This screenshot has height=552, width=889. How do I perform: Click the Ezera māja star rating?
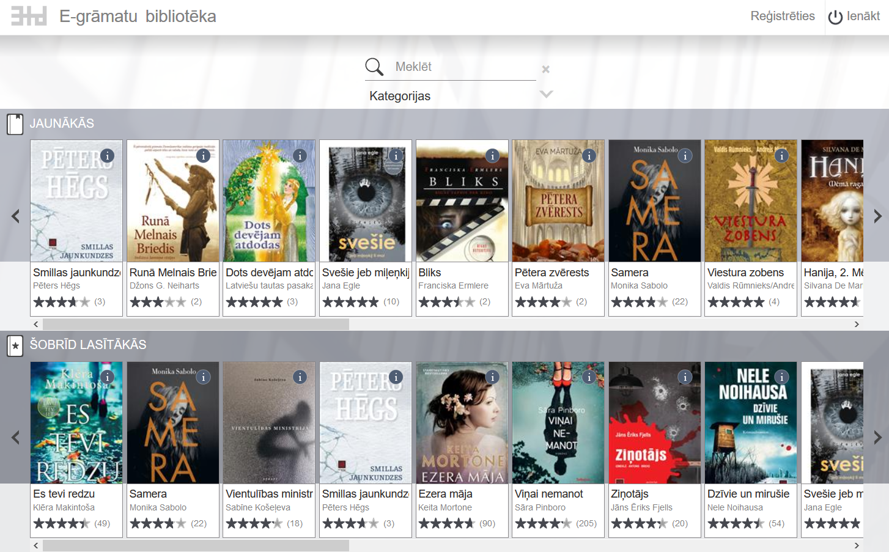tap(446, 523)
